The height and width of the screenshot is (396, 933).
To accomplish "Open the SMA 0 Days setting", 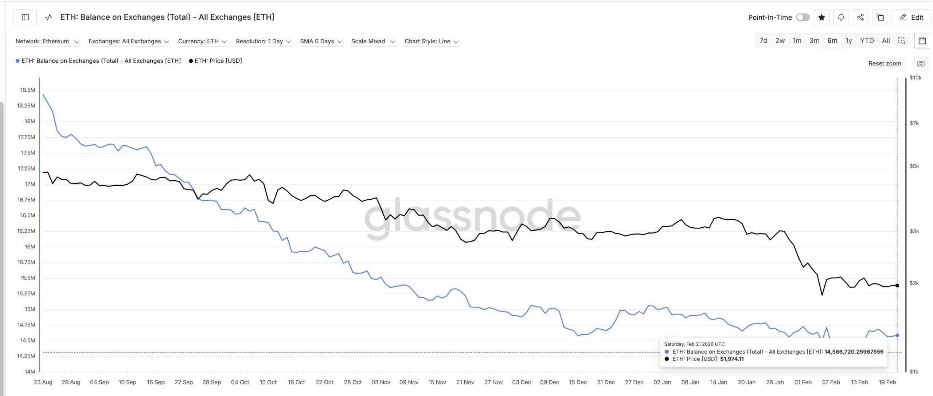I will (321, 41).
